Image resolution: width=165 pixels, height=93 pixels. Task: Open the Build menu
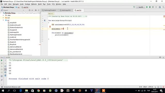pos(40,4)
